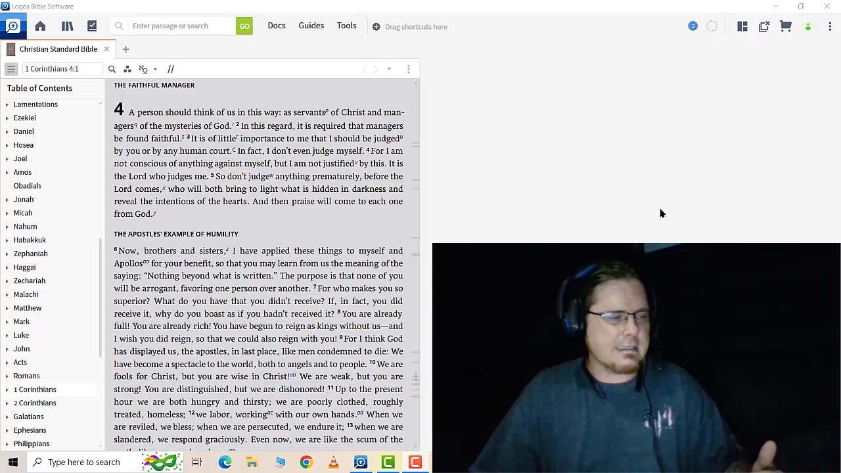Select Acts in the contents list
Screen dimensions: 841x473
20,363
